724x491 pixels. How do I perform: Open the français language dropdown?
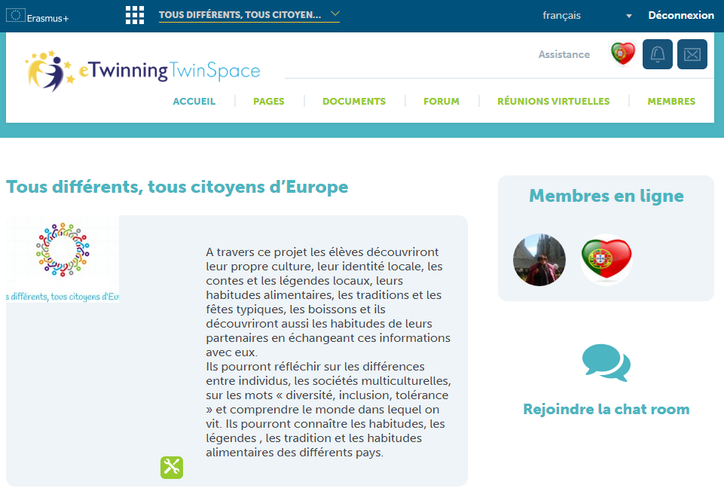pos(587,16)
